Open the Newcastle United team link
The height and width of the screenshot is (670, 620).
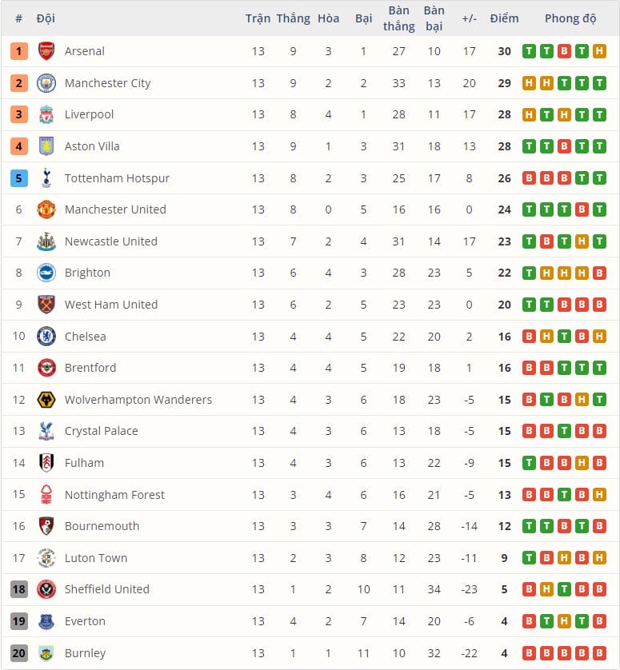coord(111,241)
